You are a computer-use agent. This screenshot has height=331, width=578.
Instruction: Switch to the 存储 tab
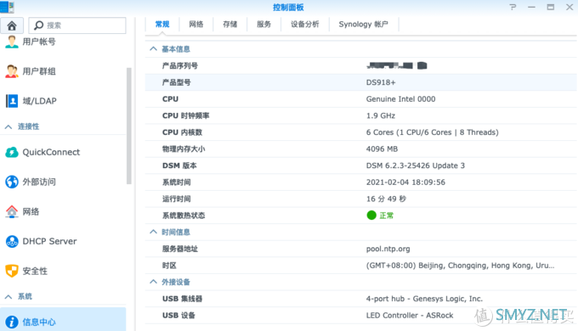click(230, 25)
